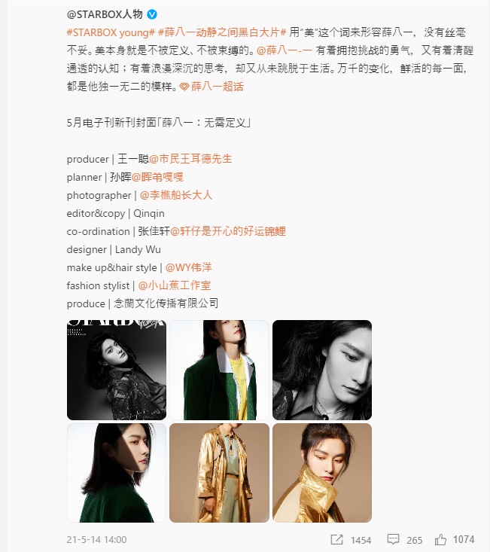Open the 薛八一超话 diamond icon

point(184,87)
